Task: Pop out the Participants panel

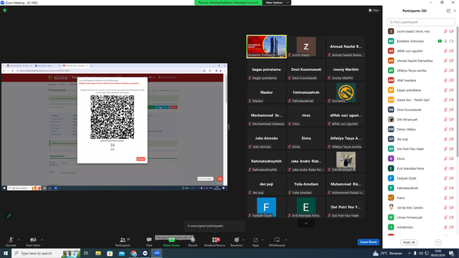Action: click(448, 11)
